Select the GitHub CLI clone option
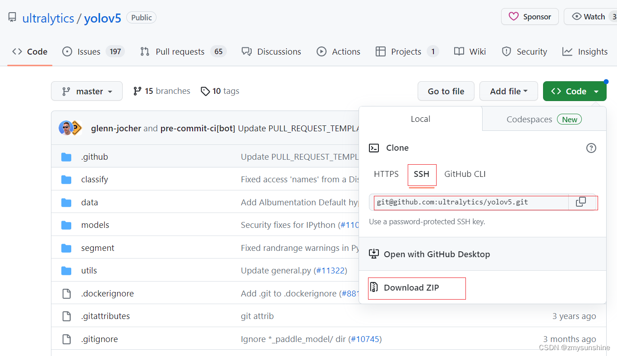 click(x=465, y=174)
